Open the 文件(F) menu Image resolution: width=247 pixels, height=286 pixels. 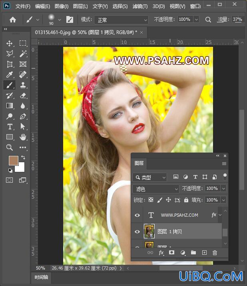coord(23,6)
